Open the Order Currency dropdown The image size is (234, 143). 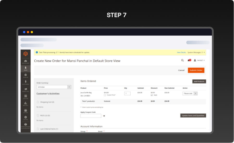point(54,87)
